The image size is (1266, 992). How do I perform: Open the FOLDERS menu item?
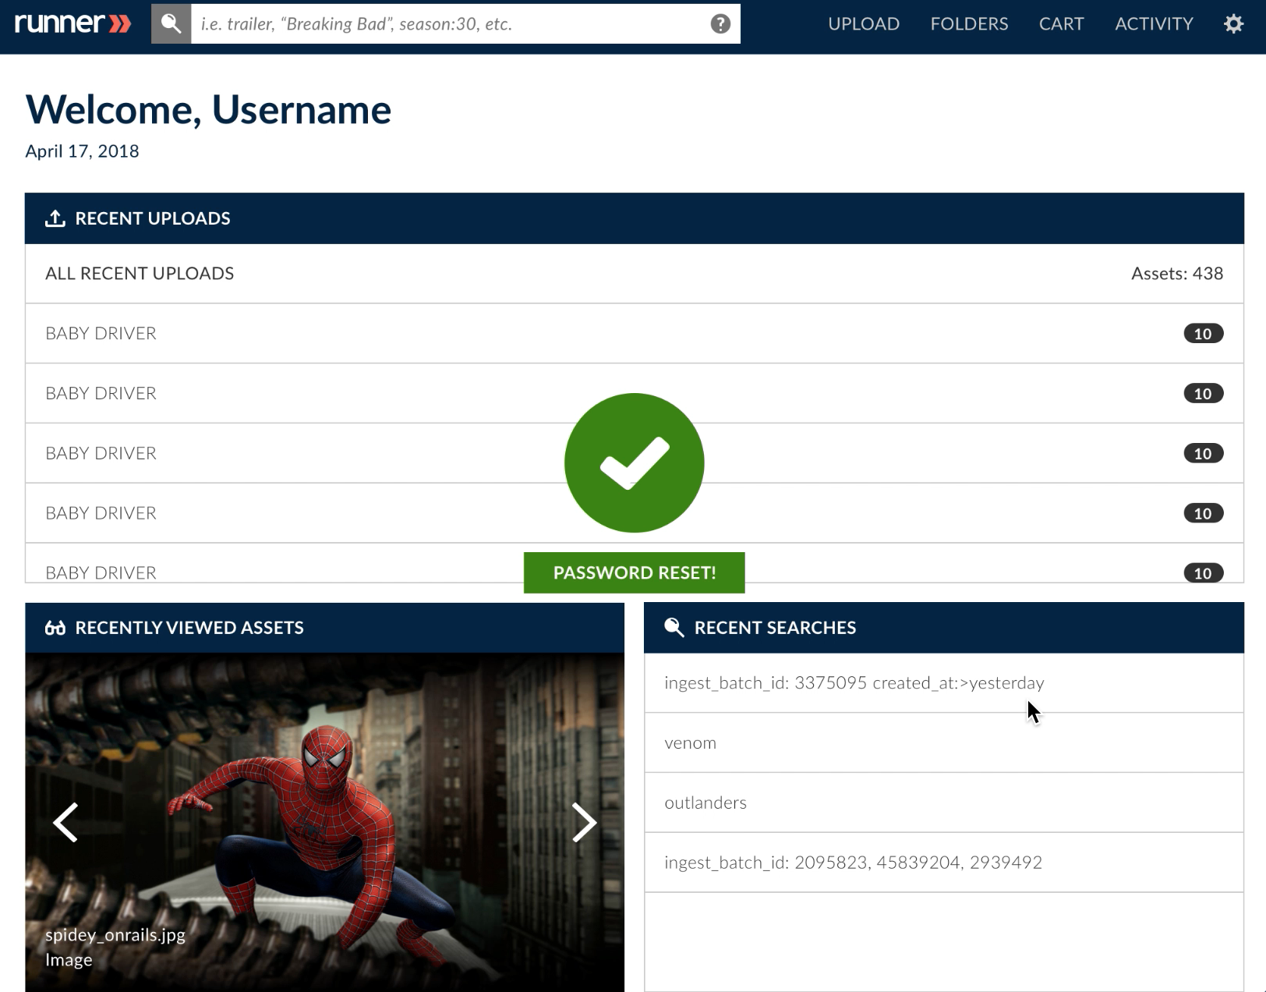pyautogui.click(x=969, y=23)
